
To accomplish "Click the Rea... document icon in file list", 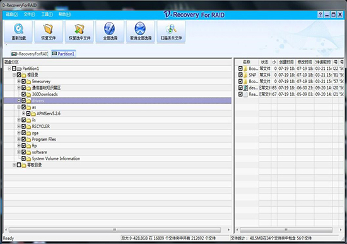I will point(245,94).
